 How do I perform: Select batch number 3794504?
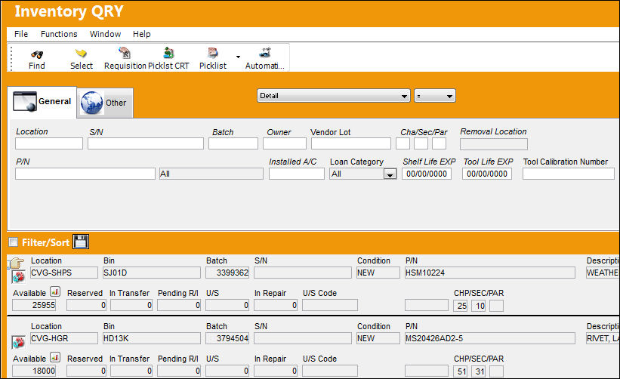pos(227,338)
